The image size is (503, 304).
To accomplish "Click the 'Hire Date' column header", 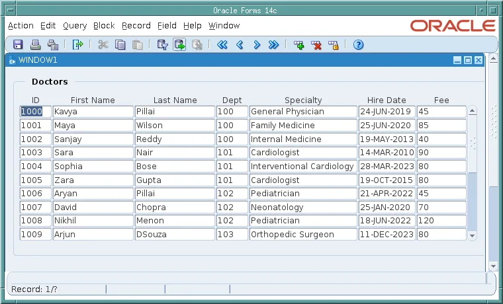I will tap(387, 100).
